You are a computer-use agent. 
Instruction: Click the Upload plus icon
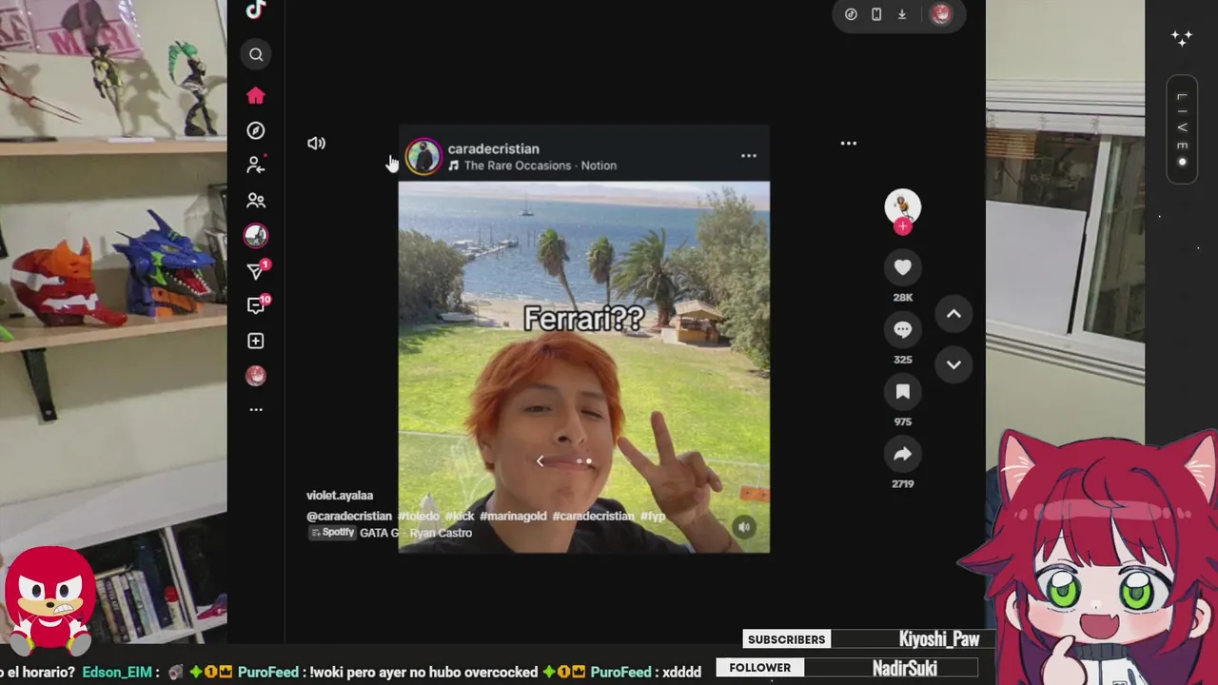[x=255, y=341]
